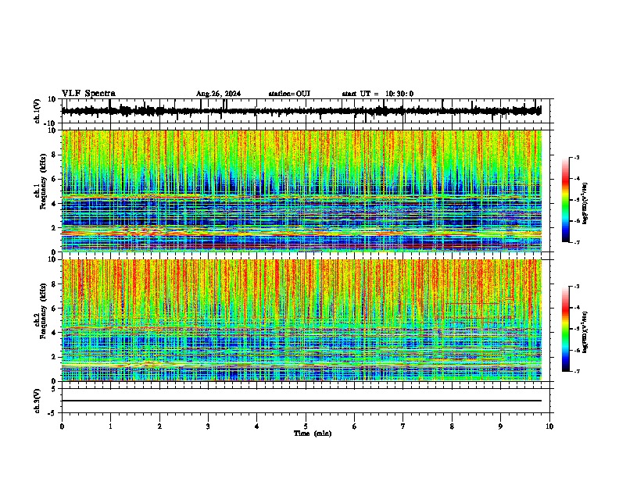Click the "Time (min)" x-axis label
619x478 pixels.
click(313, 433)
